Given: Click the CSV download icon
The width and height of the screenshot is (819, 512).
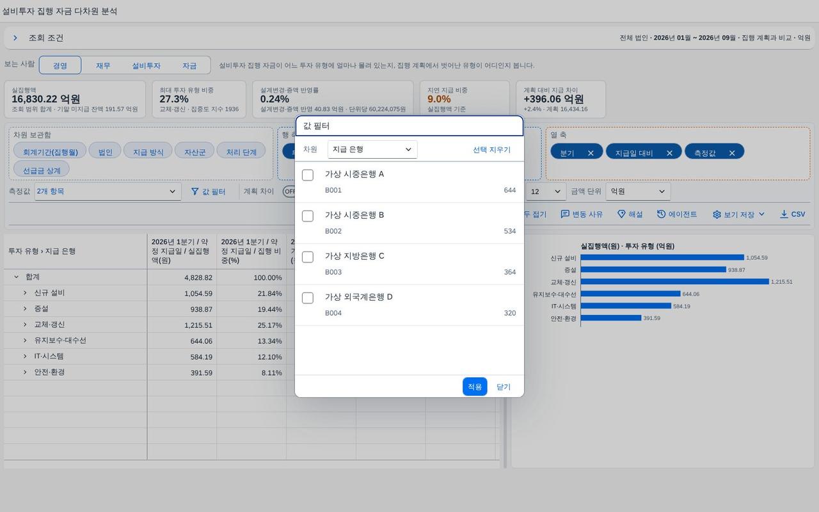Looking at the screenshot, I should click(x=784, y=214).
